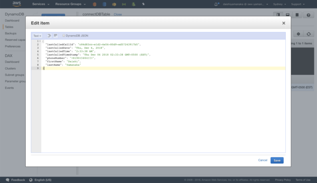Click the firstName value "Daishi"

coord(73,61)
